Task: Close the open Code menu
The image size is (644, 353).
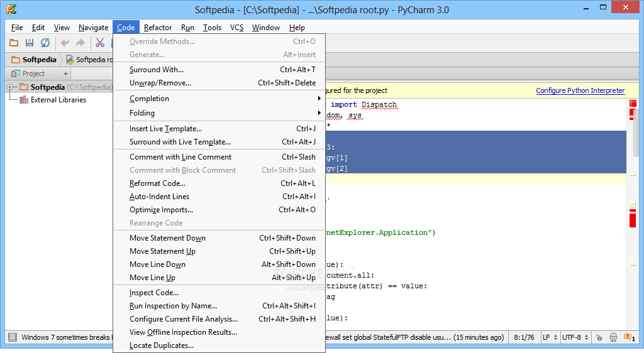Action: point(126,28)
